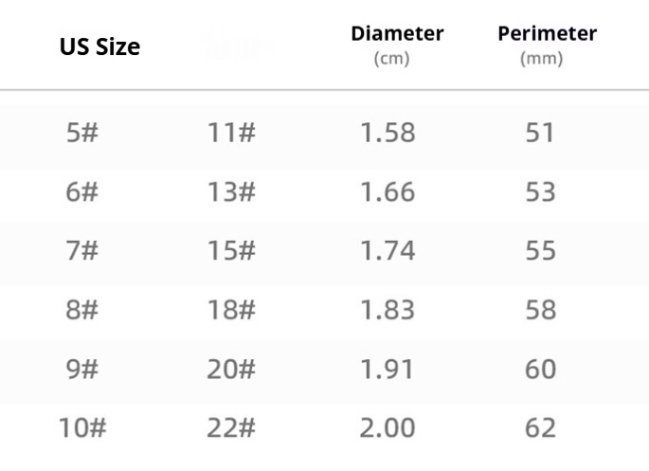Select the 5# US size cell
Viewport: 649px width, 471px height.
tap(81, 133)
